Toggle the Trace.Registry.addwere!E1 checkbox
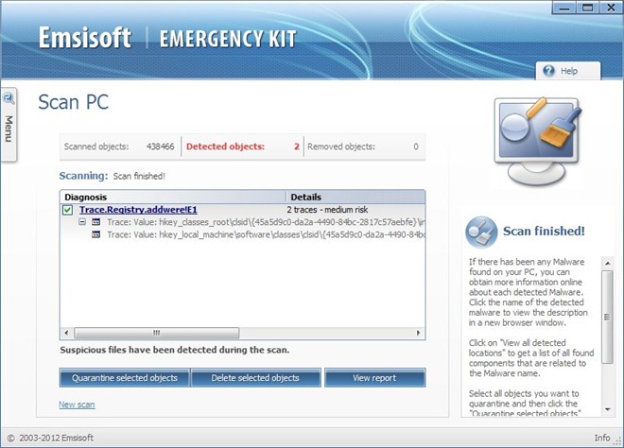 click(x=68, y=210)
